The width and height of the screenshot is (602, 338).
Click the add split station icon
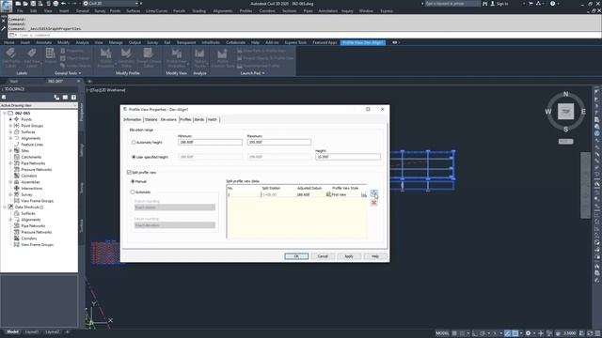(374, 193)
